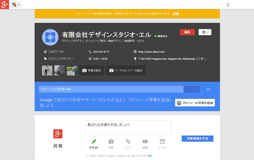Follow the 詳細 link in the yellow banner
The height and width of the screenshot is (160, 254).
point(176,14)
